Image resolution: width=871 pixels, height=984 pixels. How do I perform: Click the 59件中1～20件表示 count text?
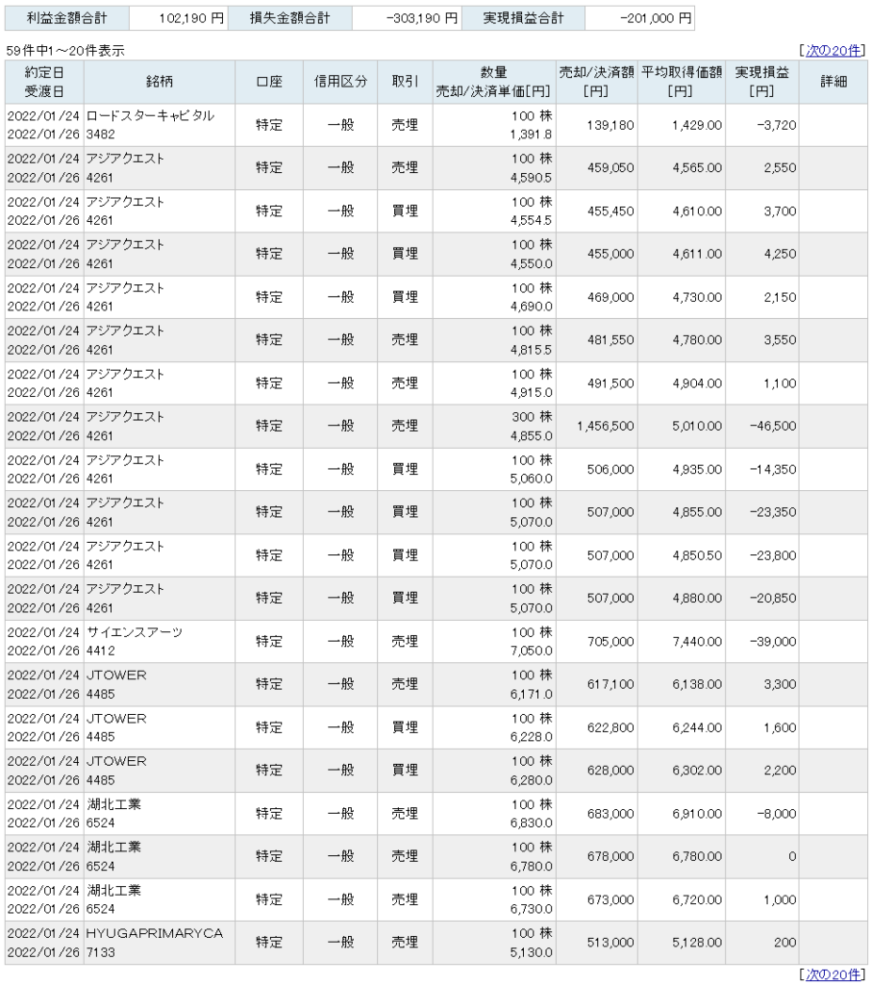[x=65, y=51]
